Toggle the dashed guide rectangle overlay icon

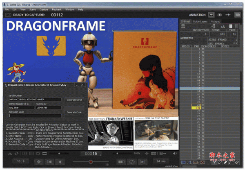pos(24,154)
